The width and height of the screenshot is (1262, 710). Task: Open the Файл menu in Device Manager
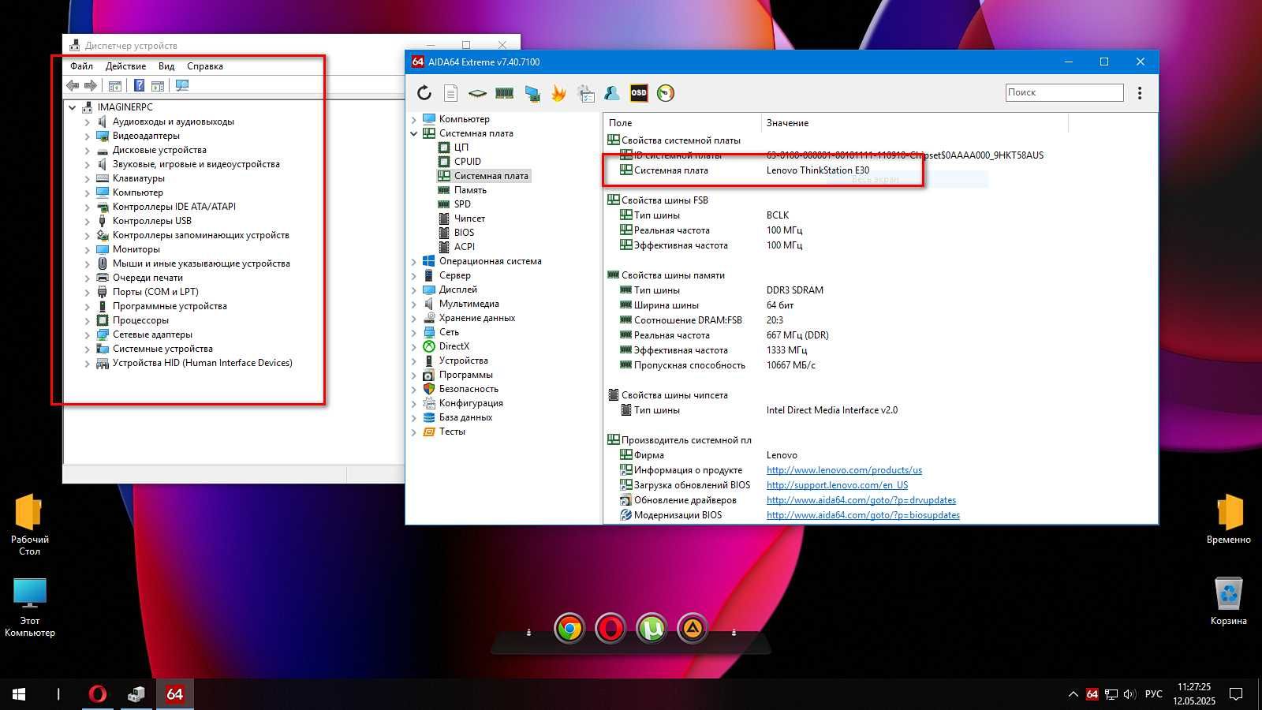[x=81, y=66]
